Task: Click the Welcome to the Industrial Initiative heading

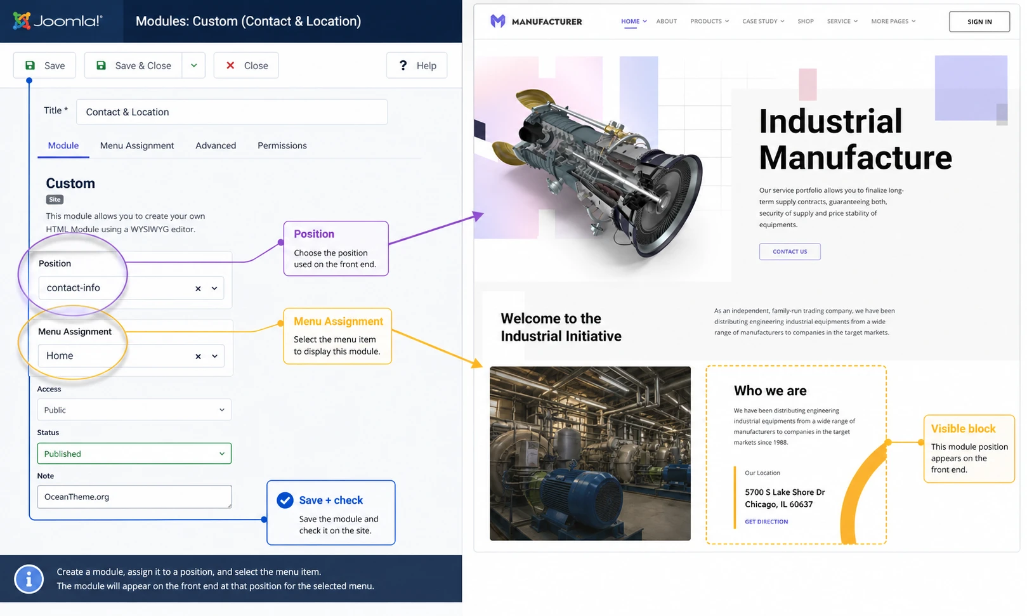Action: coord(561,327)
